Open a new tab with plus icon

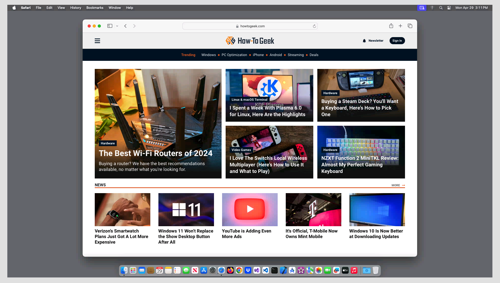tap(400, 26)
